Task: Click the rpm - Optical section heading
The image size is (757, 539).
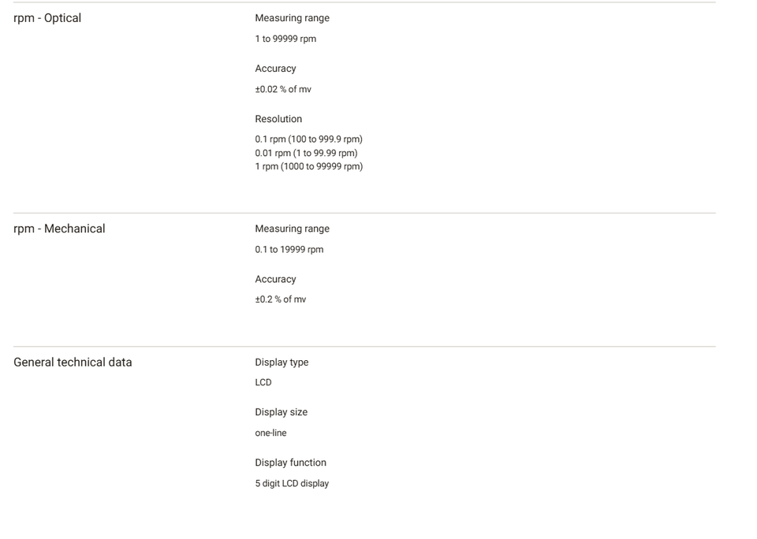Action: pyautogui.click(x=47, y=18)
